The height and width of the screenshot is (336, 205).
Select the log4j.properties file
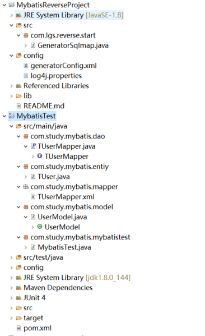pyautogui.click(x=56, y=76)
